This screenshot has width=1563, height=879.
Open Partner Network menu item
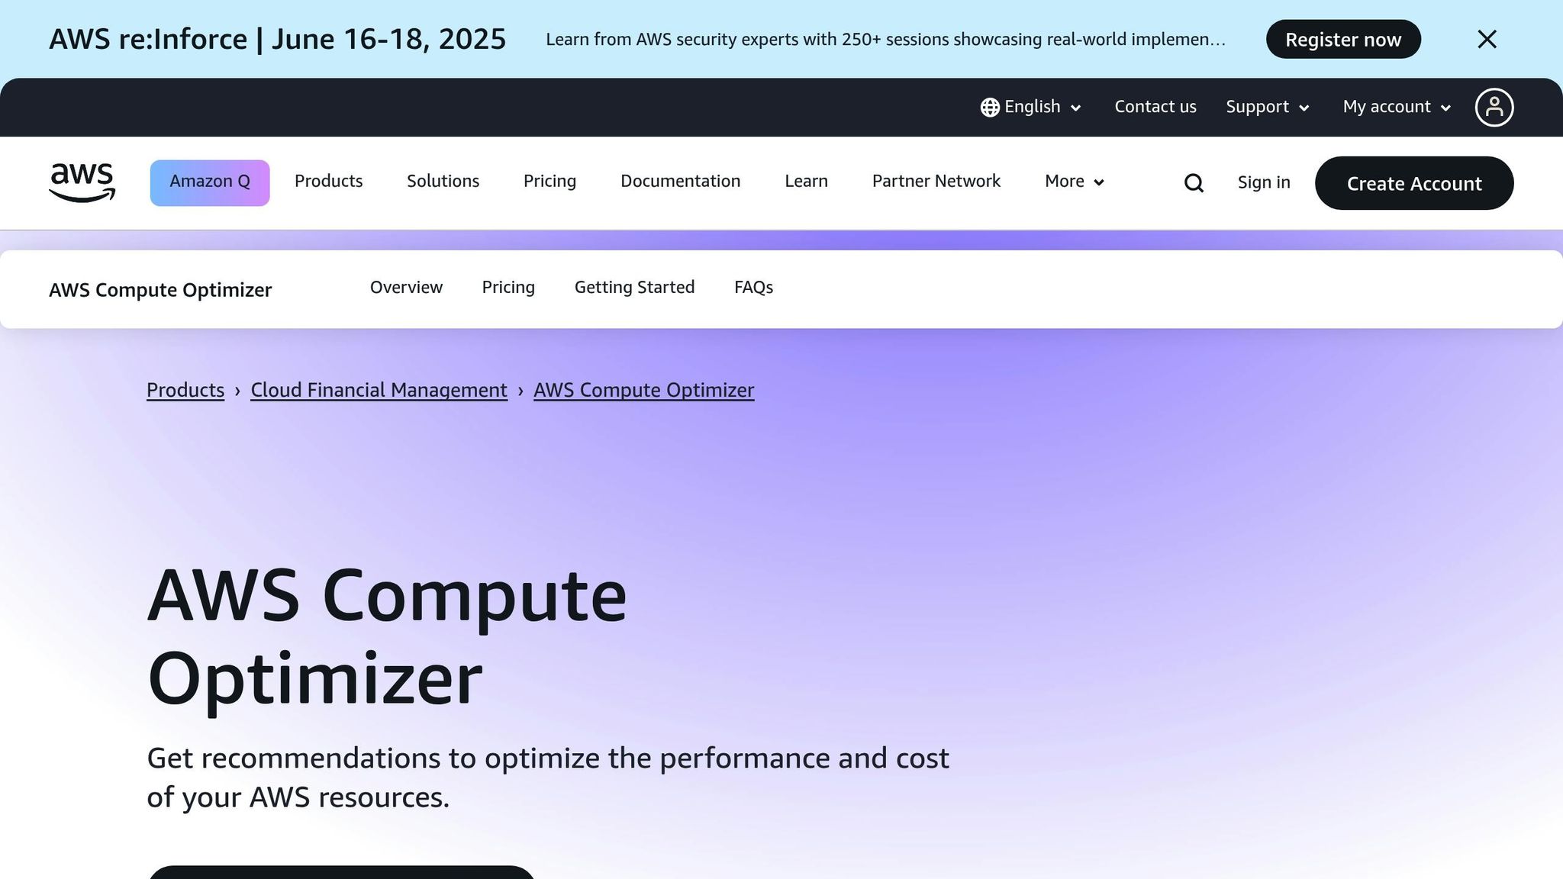[x=936, y=181]
